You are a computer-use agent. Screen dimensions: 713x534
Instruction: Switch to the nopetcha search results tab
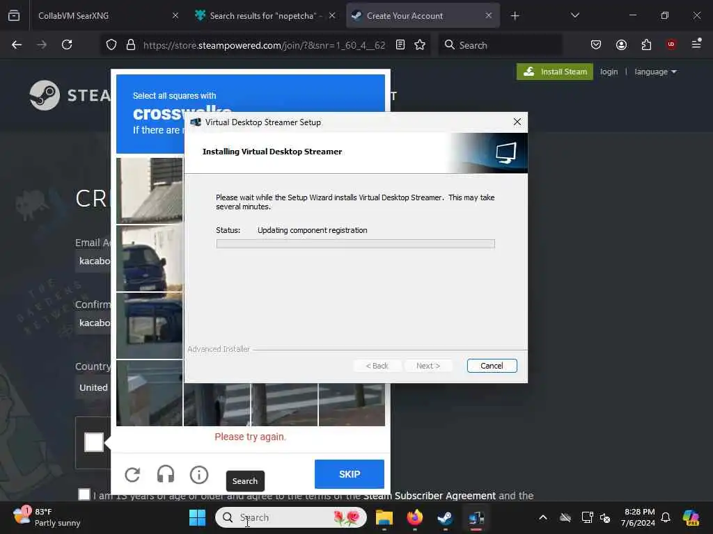(x=265, y=15)
